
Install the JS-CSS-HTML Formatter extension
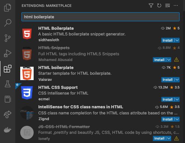tap(159, 138)
